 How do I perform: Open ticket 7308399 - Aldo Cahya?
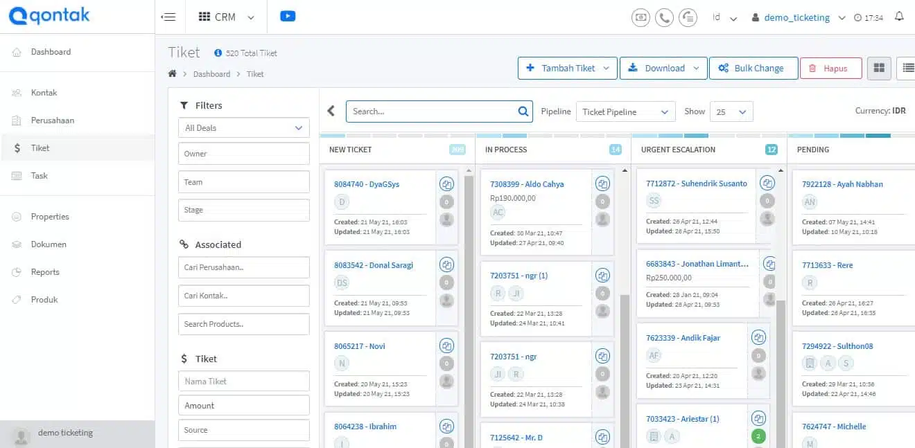(x=527, y=184)
